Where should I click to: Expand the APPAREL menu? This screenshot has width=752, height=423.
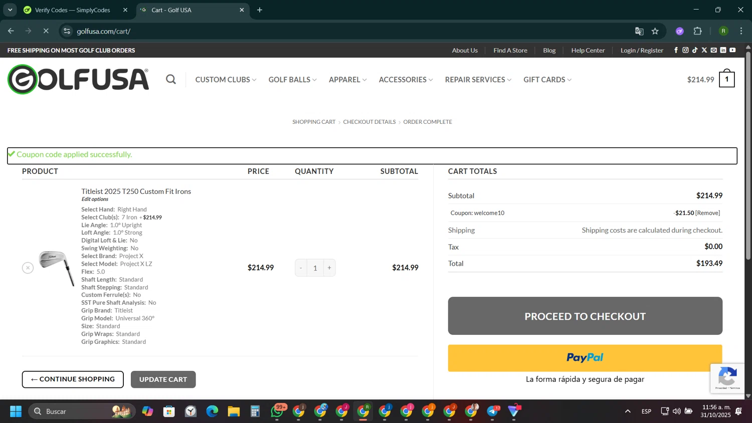pos(347,80)
